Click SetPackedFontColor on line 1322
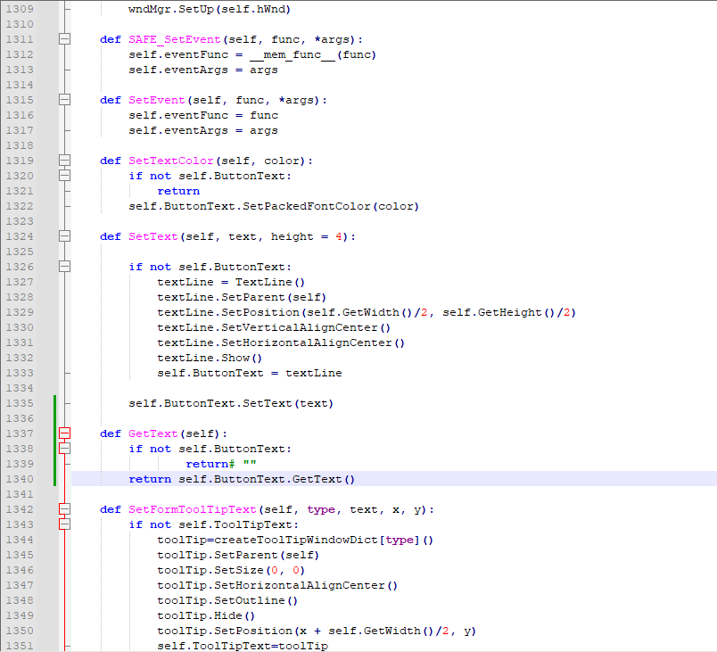Screen dimensions: 717x652 point(307,207)
